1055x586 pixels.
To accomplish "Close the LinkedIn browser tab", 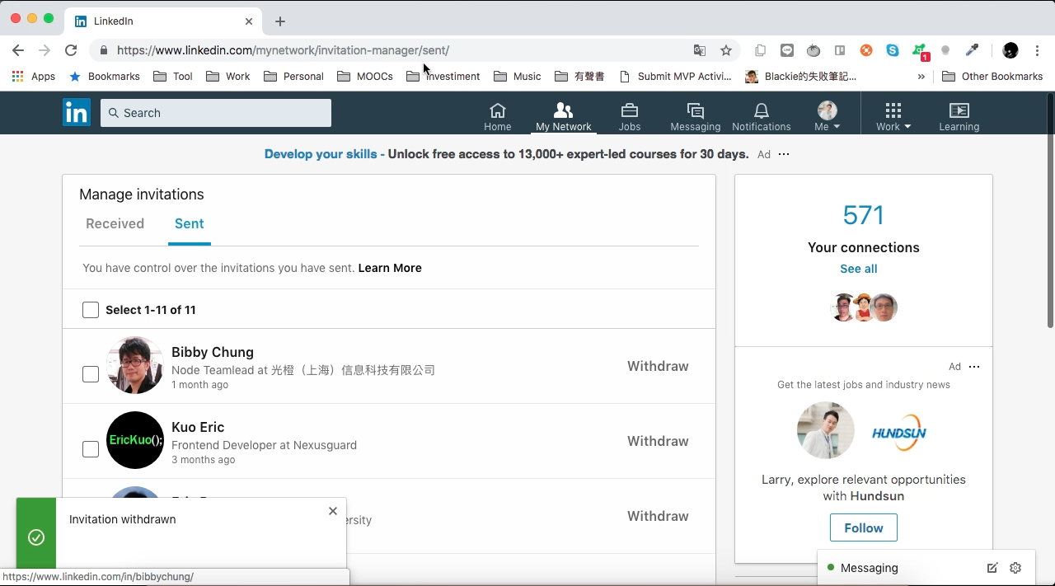I will click(249, 21).
